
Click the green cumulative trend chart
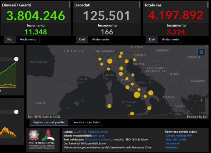8,75
